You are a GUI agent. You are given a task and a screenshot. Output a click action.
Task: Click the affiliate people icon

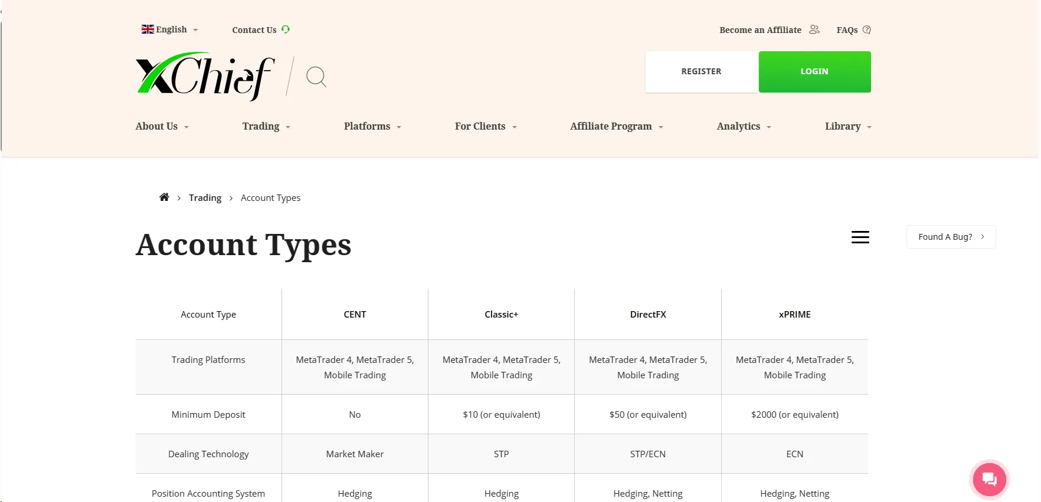(814, 29)
